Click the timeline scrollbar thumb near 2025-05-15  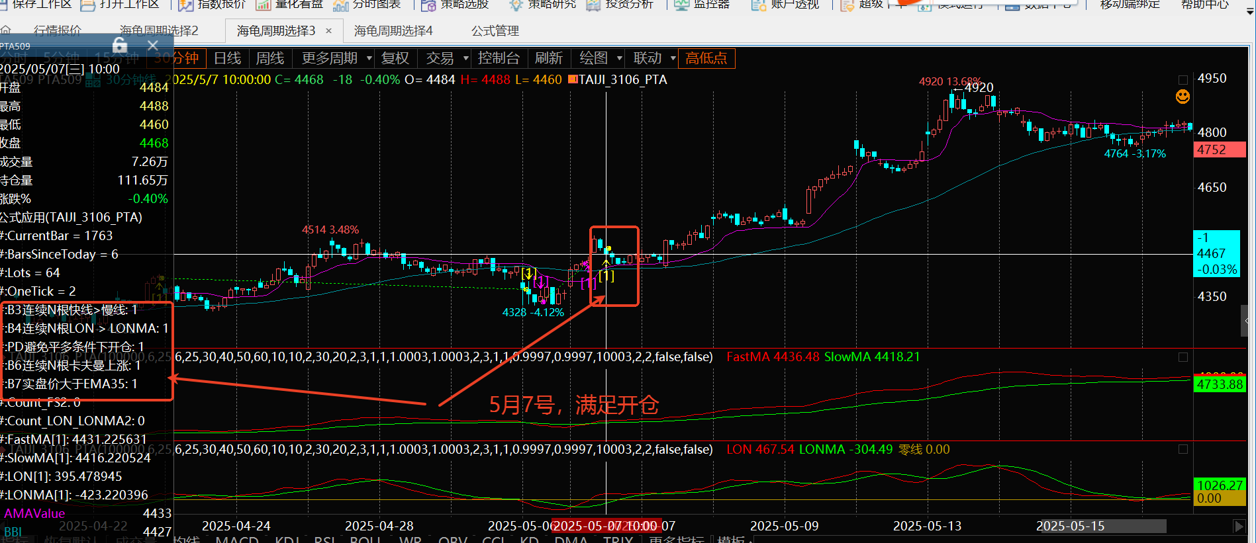click(x=1100, y=526)
